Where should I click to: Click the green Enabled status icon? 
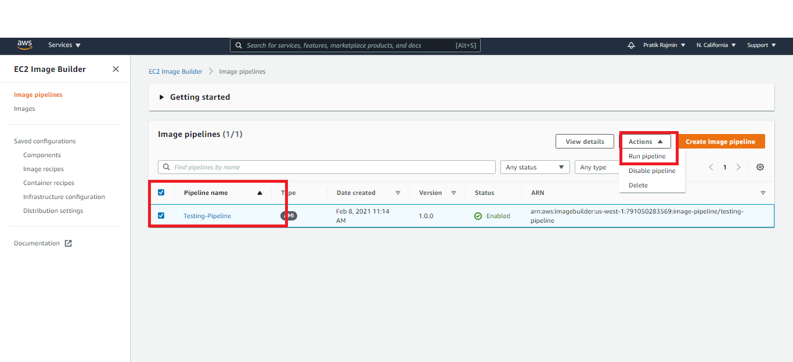point(478,216)
